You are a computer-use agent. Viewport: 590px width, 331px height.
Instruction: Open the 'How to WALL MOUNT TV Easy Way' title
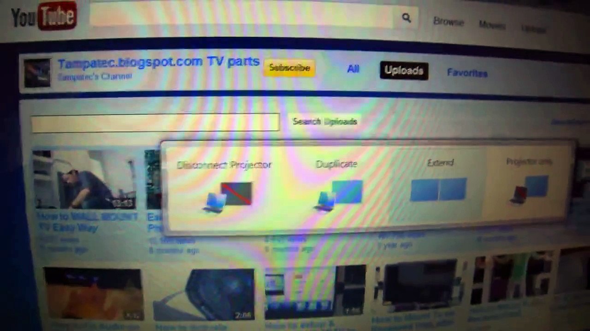pos(87,222)
